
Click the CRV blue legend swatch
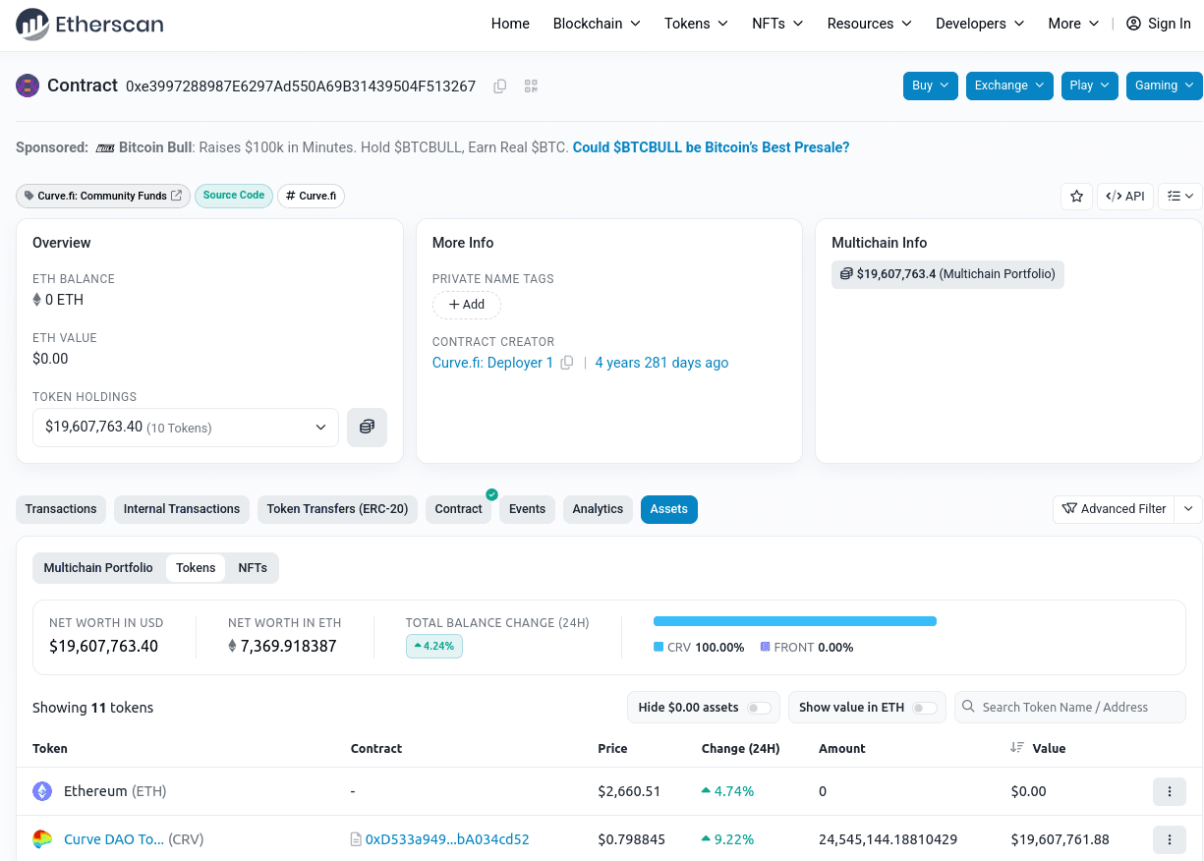click(x=659, y=647)
